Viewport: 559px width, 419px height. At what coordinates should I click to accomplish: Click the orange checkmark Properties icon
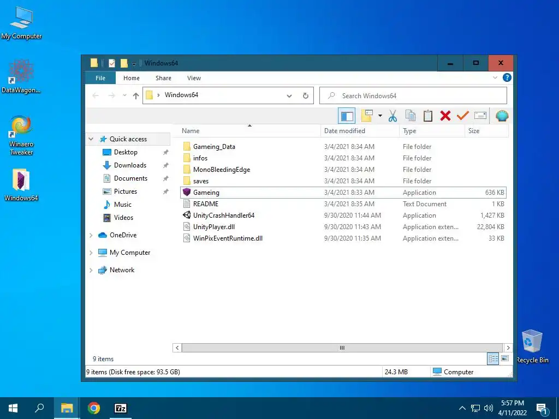(x=463, y=116)
